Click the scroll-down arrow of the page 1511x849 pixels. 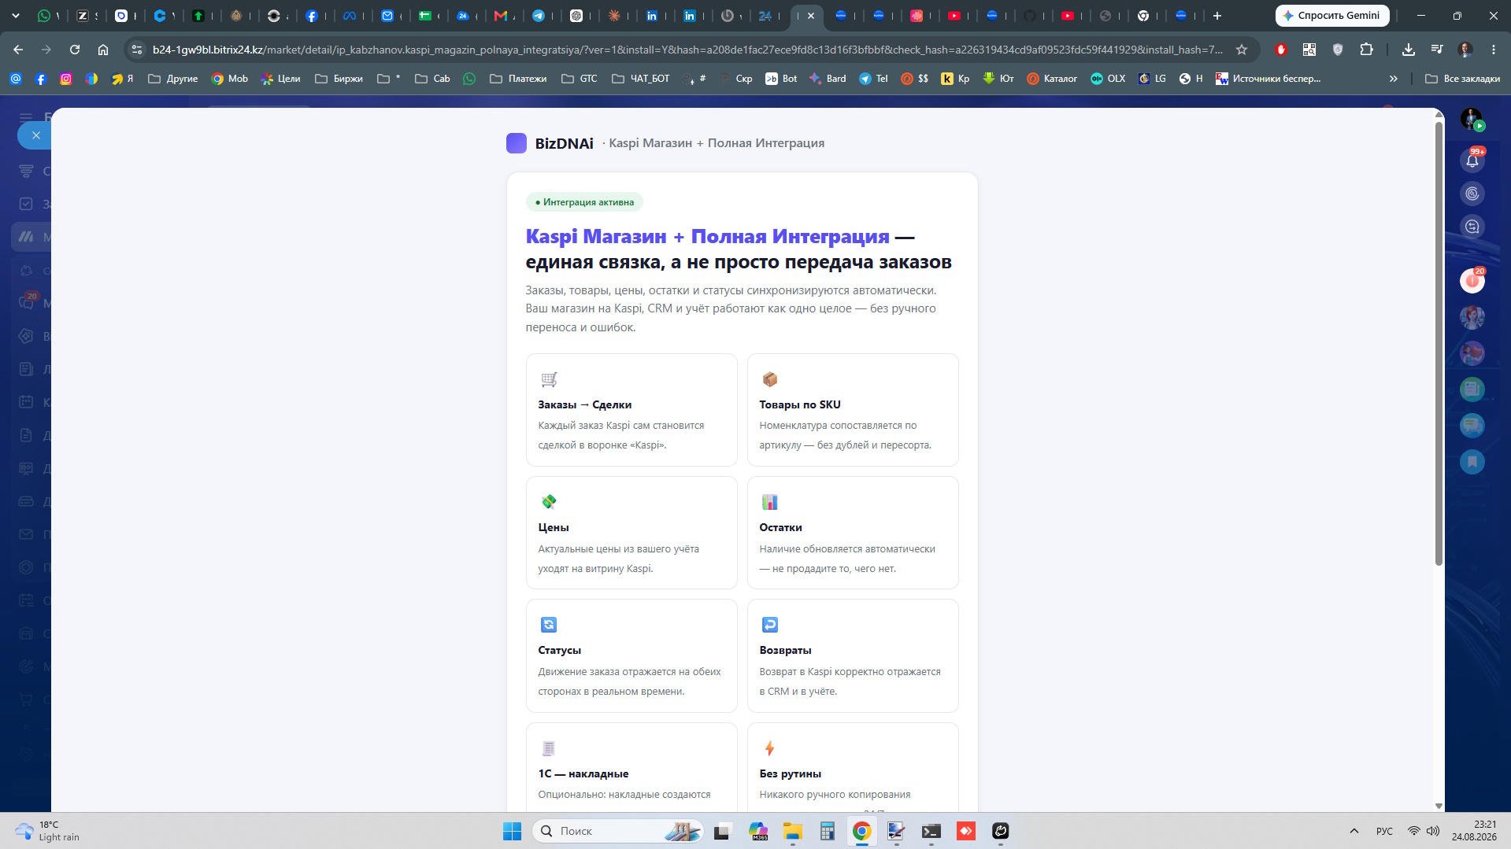pyautogui.click(x=1439, y=806)
